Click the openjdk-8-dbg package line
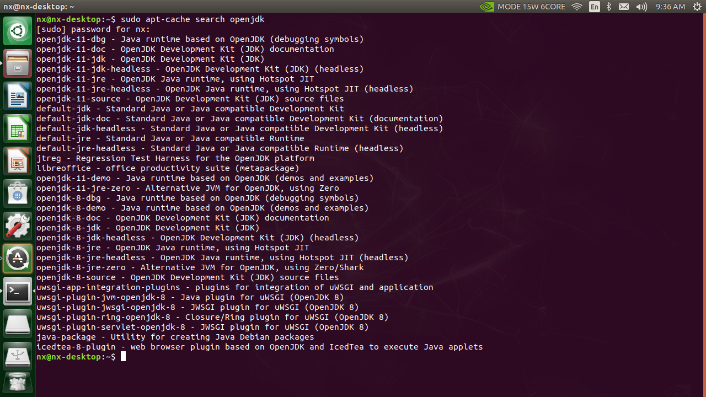 click(x=197, y=198)
